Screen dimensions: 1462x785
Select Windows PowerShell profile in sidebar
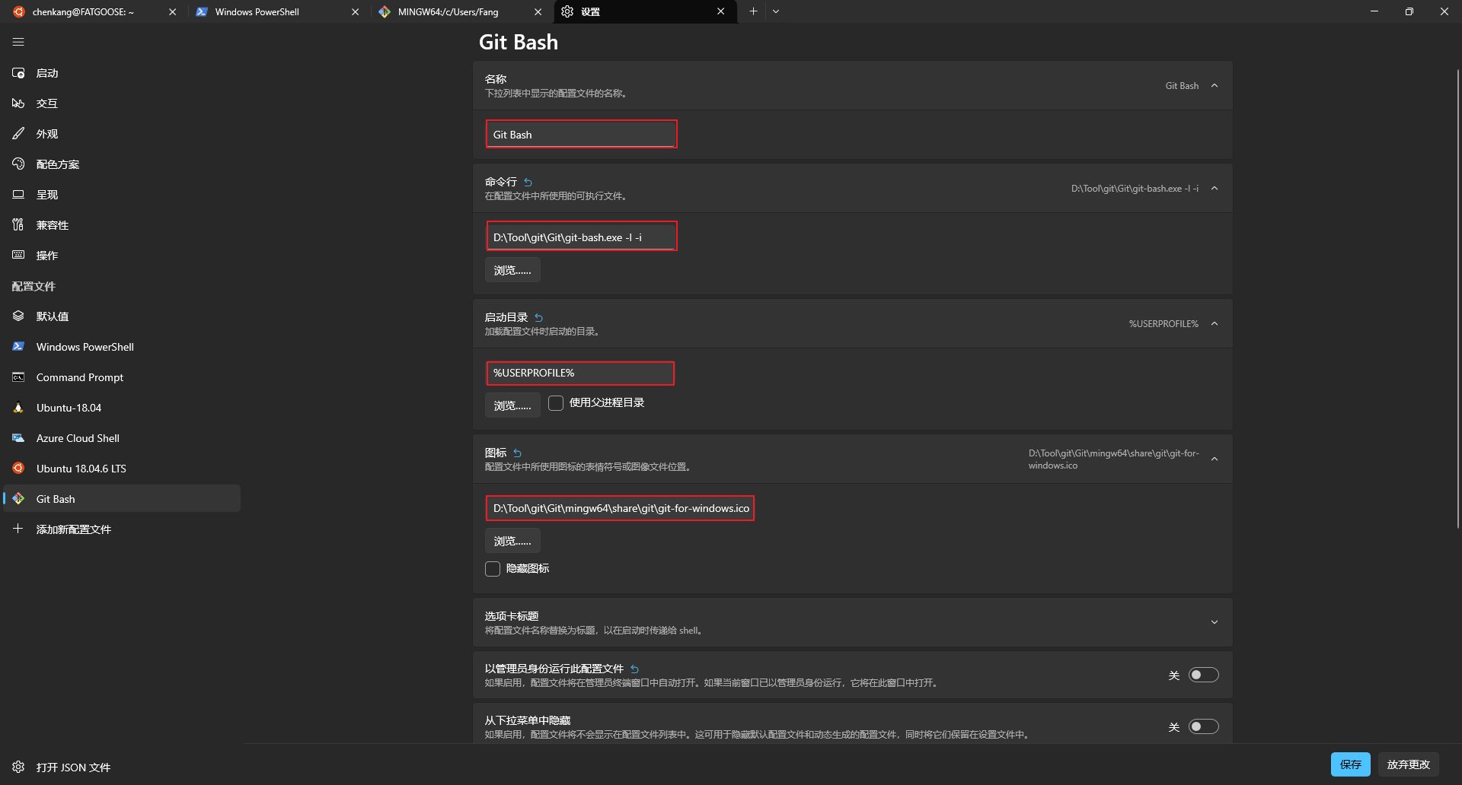click(x=122, y=347)
